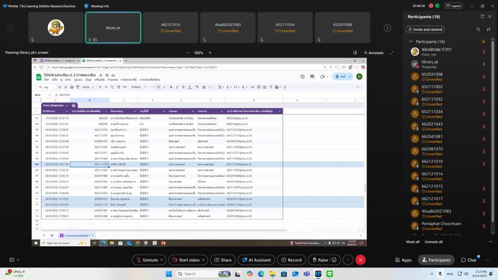Zoom in the shared screen view
The width and height of the screenshot is (498, 280).
coord(210,53)
